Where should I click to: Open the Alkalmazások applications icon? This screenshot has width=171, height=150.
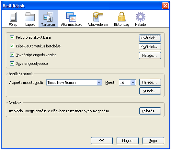(71, 17)
